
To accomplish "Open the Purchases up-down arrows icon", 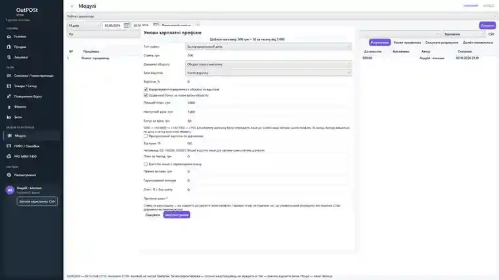I will 9,57.
